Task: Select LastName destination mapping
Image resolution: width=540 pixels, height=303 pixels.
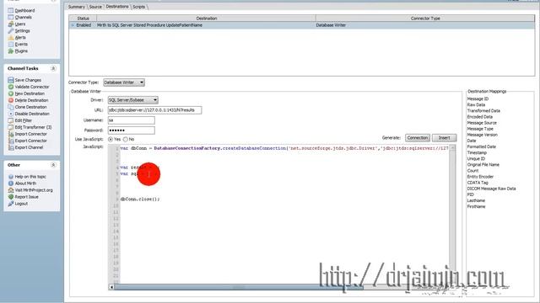Action: pos(476,200)
